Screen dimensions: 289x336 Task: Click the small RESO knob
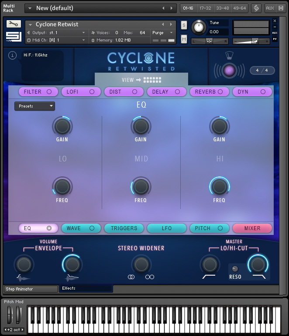(x=235, y=269)
